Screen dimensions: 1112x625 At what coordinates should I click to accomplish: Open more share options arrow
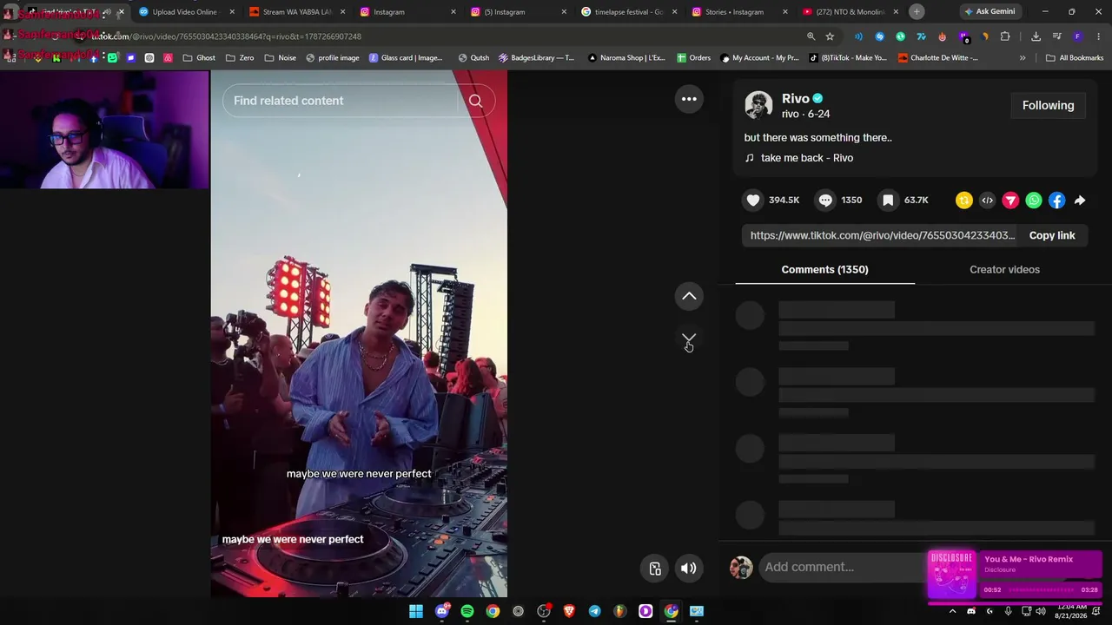click(1080, 201)
